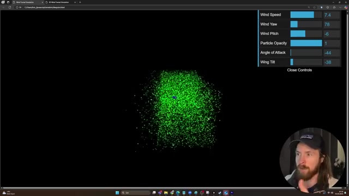Focus the Wind Speed value field 7.4
Viewport: 349px width, 196px height.
coord(332,15)
